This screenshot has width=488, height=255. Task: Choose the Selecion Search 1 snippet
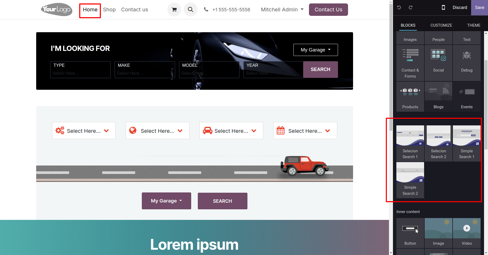click(x=410, y=143)
